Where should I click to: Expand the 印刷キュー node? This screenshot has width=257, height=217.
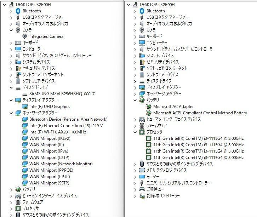point(135,190)
